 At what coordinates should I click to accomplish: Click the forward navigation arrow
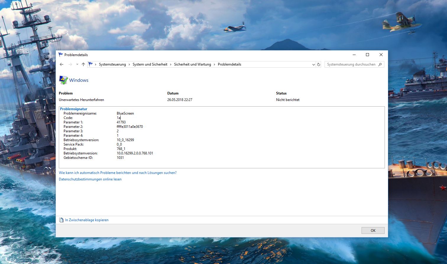point(70,64)
